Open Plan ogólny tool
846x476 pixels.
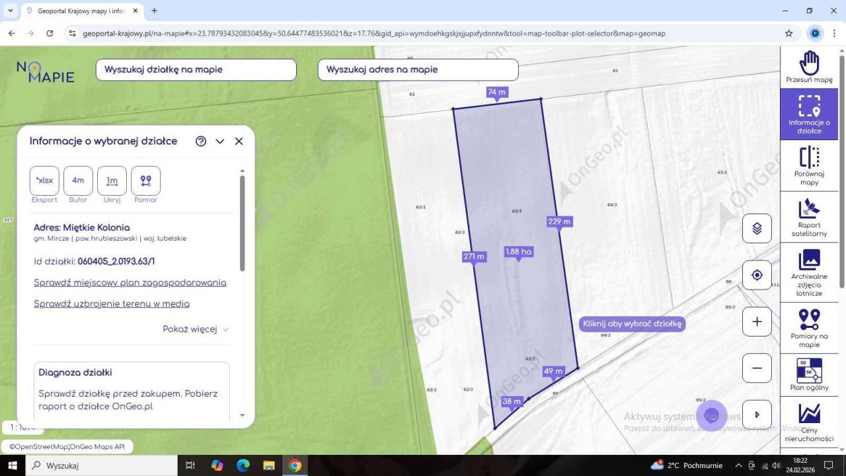[x=809, y=374]
